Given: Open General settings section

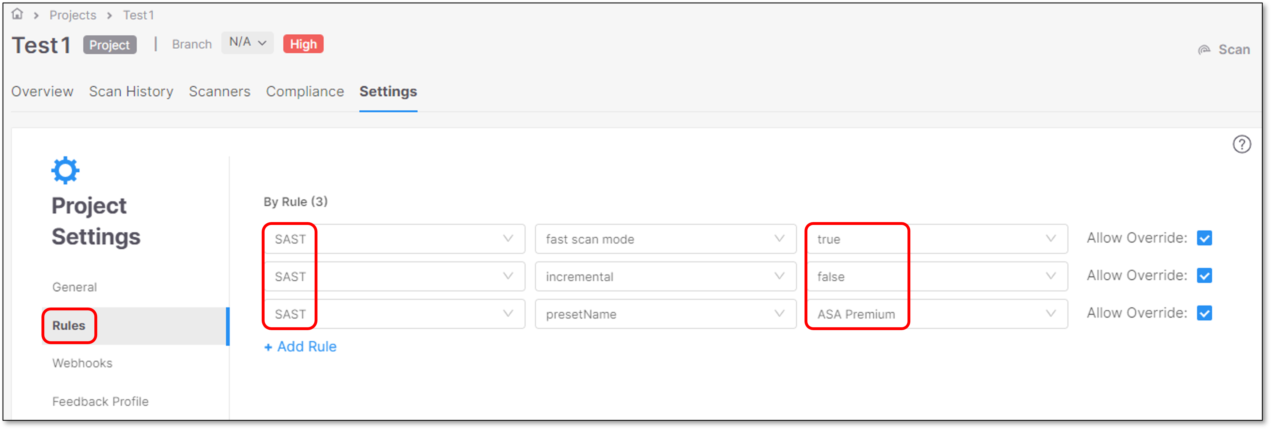Looking at the screenshot, I should 74,288.
